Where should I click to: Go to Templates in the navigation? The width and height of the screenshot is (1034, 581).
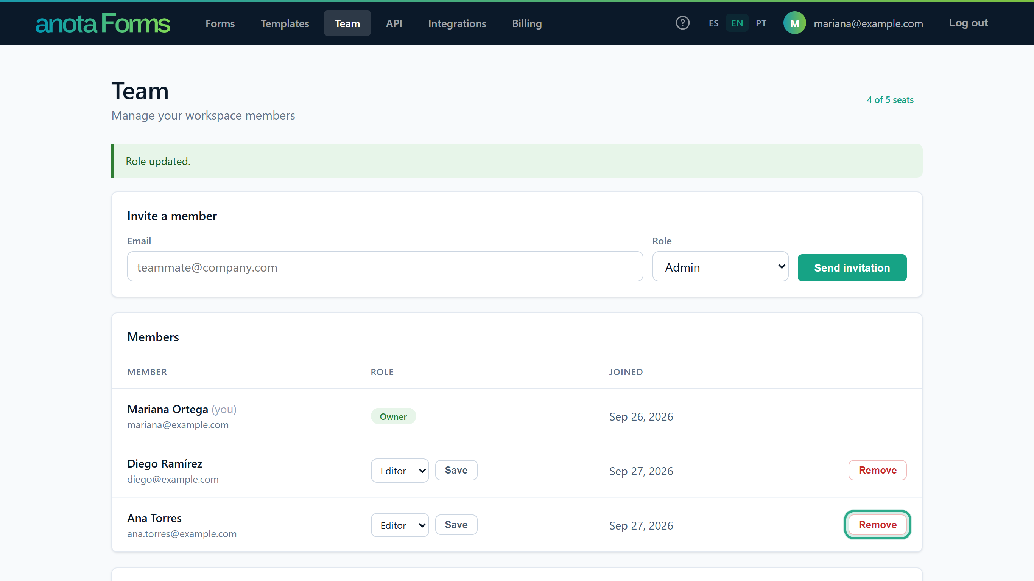coord(285,23)
